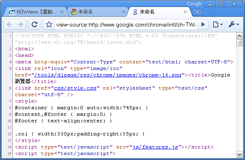This screenshot has width=245, height=160.
Task: Open the wrench settings menu
Action: tap(234, 25)
